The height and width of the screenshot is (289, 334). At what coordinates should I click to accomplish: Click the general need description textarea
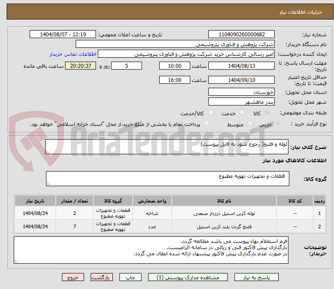[x=167, y=147]
